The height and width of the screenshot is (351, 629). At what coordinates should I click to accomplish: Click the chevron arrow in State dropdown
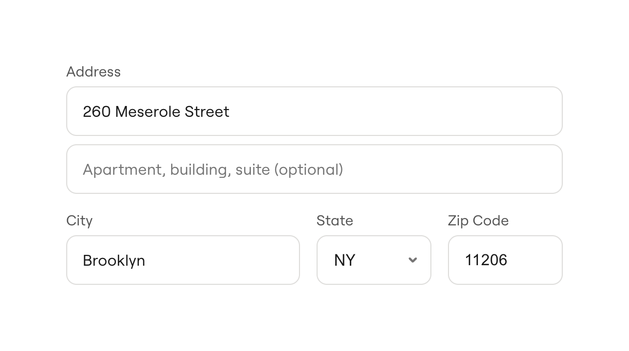pos(412,260)
